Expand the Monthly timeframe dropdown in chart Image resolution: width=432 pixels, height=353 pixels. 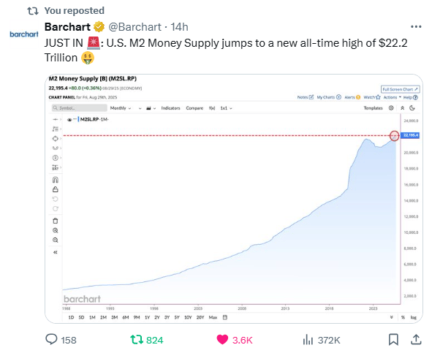[x=121, y=108]
